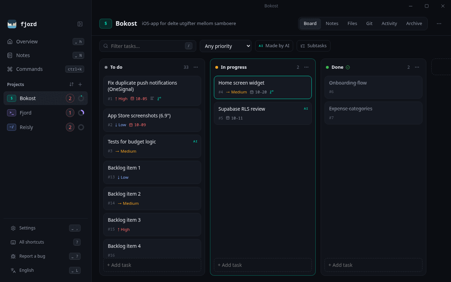Click the Fjord project terminal icon
This screenshot has width=451, height=282.
(x=12, y=113)
